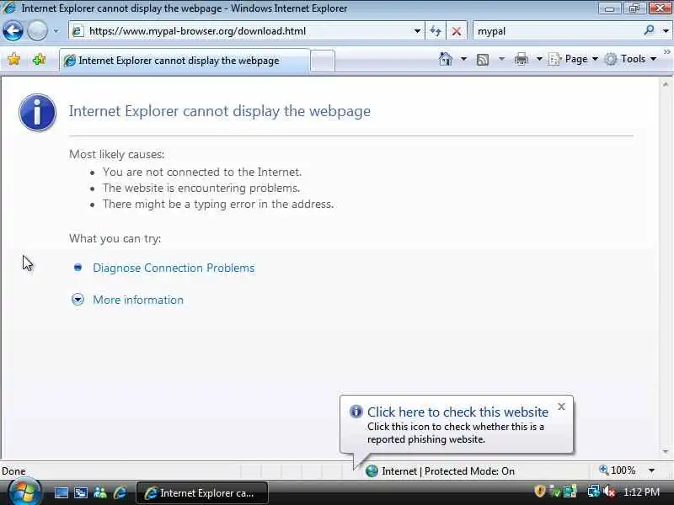Click the page icon in the address bar

pos(78,31)
